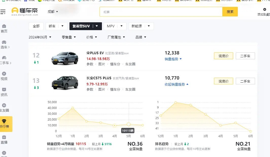Click the 1月 sales chart data point
This screenshot has width=270, height=157.
(x=73, y=108)
